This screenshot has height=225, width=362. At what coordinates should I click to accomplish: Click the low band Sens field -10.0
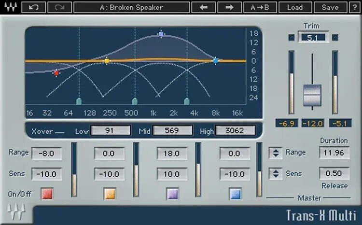pyautogui.click(x=47, y=174)
